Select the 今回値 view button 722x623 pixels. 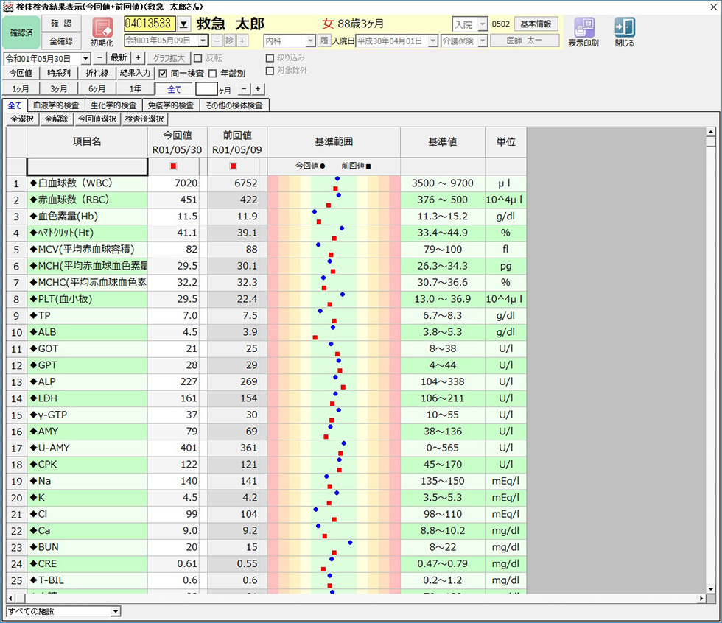(21, 73)
